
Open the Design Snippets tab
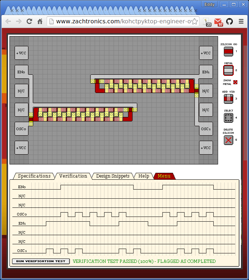(x=113, y=176)
